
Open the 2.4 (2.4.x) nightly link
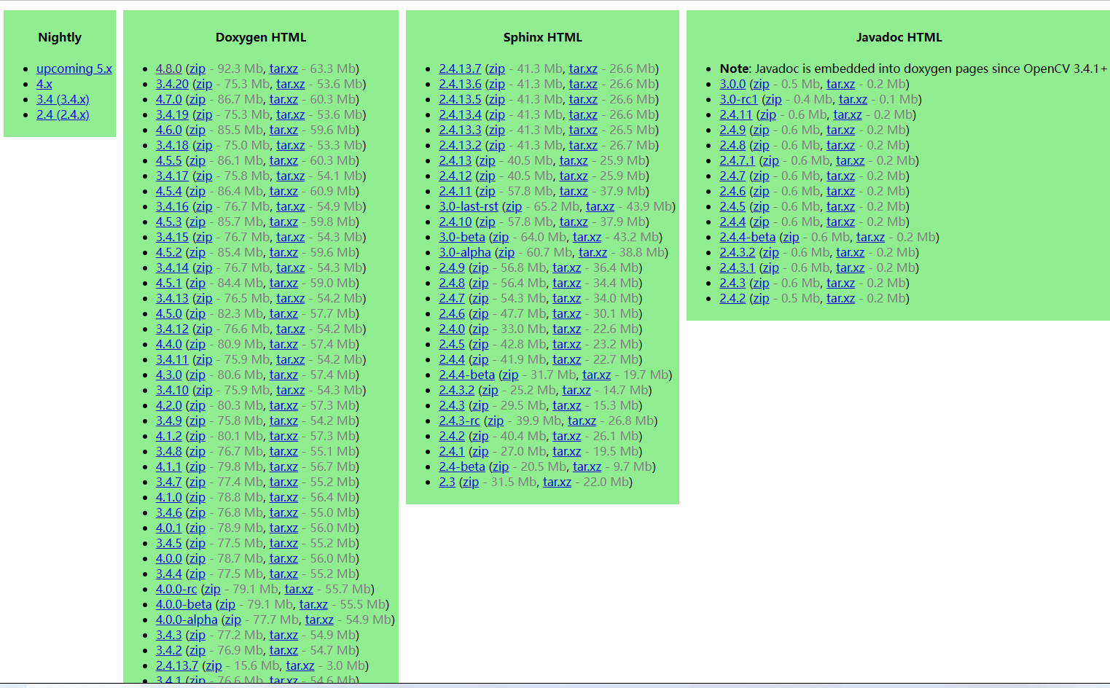click(63, 114)
